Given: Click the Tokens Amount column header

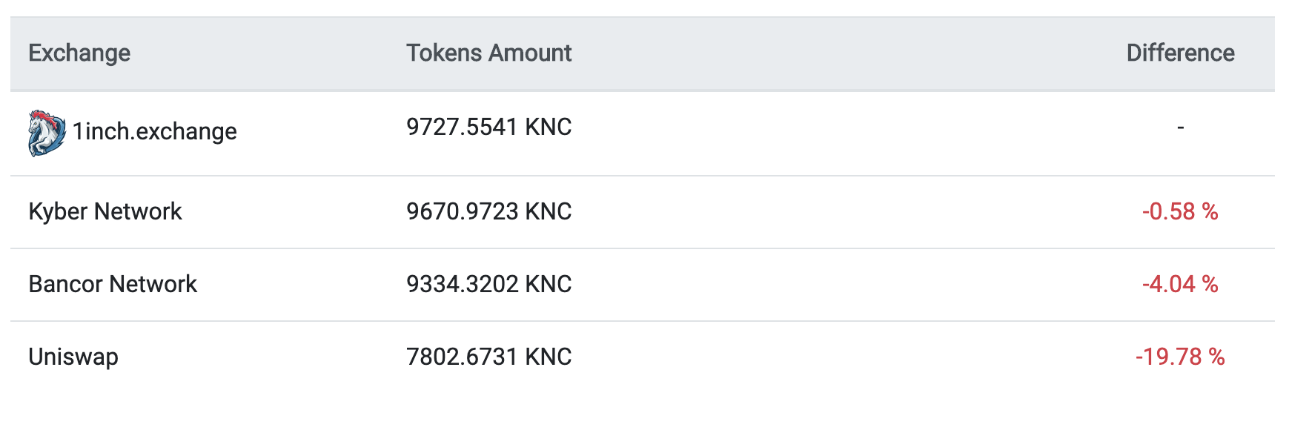Looking at the screenshot, I should click(488, 53).
